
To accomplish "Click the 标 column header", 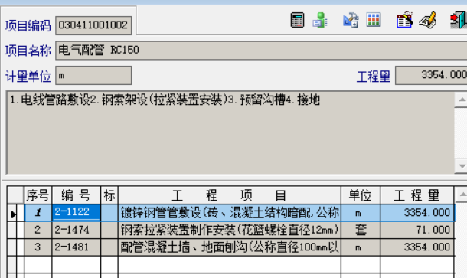I will (109, 195).
